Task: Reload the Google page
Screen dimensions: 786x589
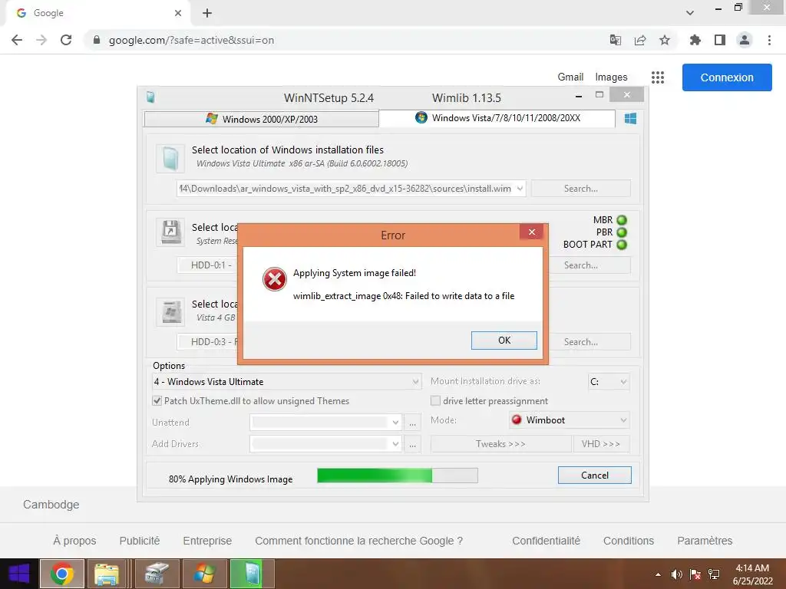Action: tap(66, 40)
